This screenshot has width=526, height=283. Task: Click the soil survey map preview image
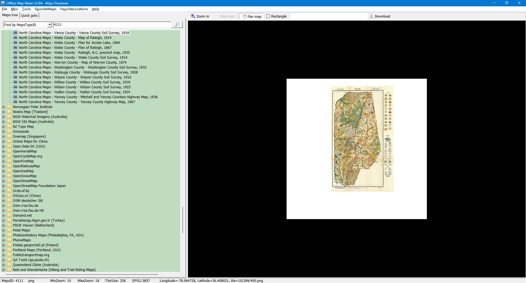pos(362,139)
